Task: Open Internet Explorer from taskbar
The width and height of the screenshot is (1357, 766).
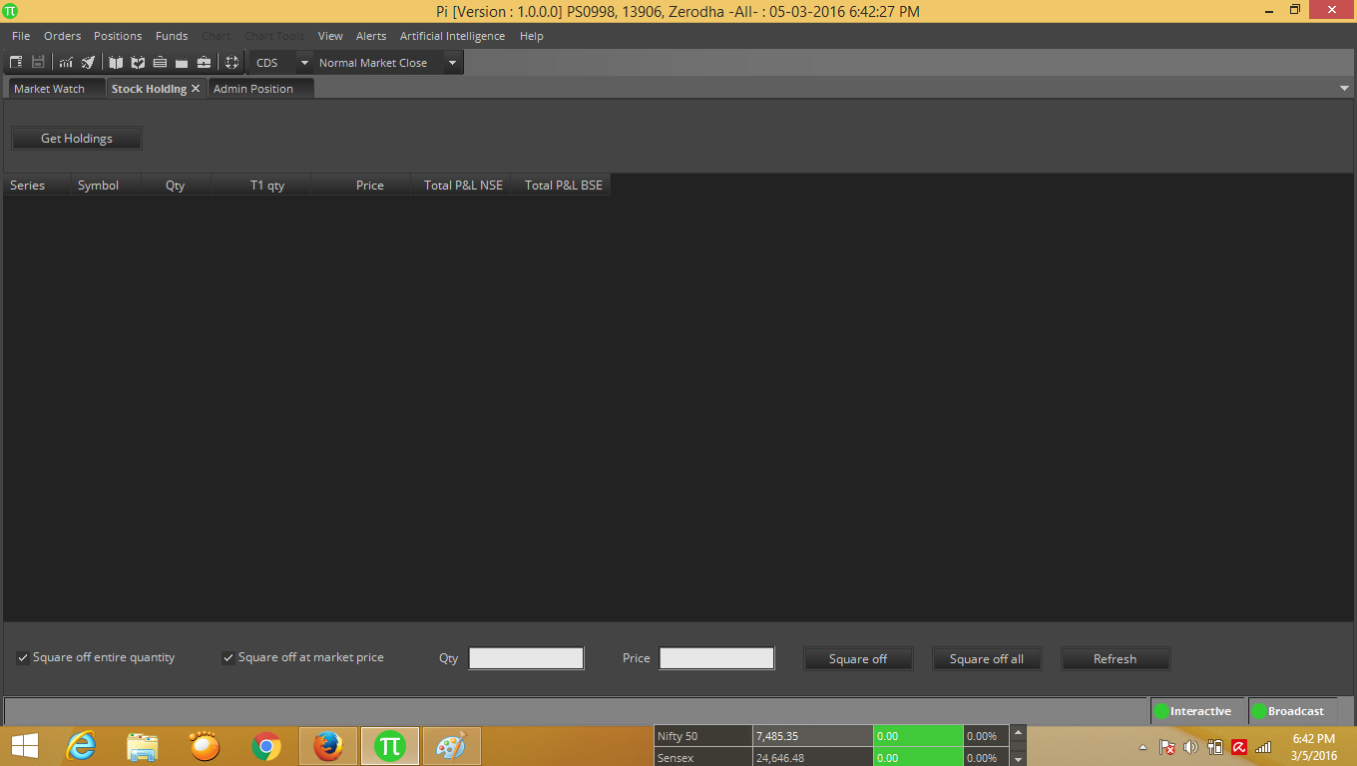Action: [81, 746]
